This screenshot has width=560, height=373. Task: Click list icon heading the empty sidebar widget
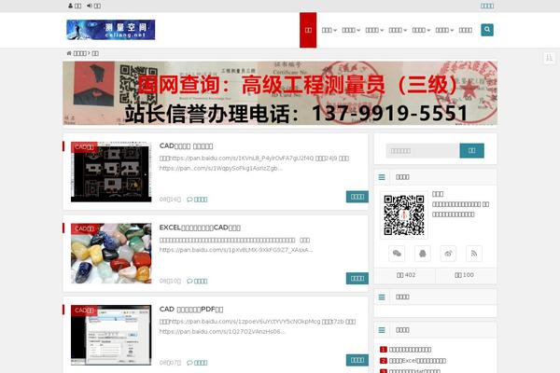click(x=382, y=297)
